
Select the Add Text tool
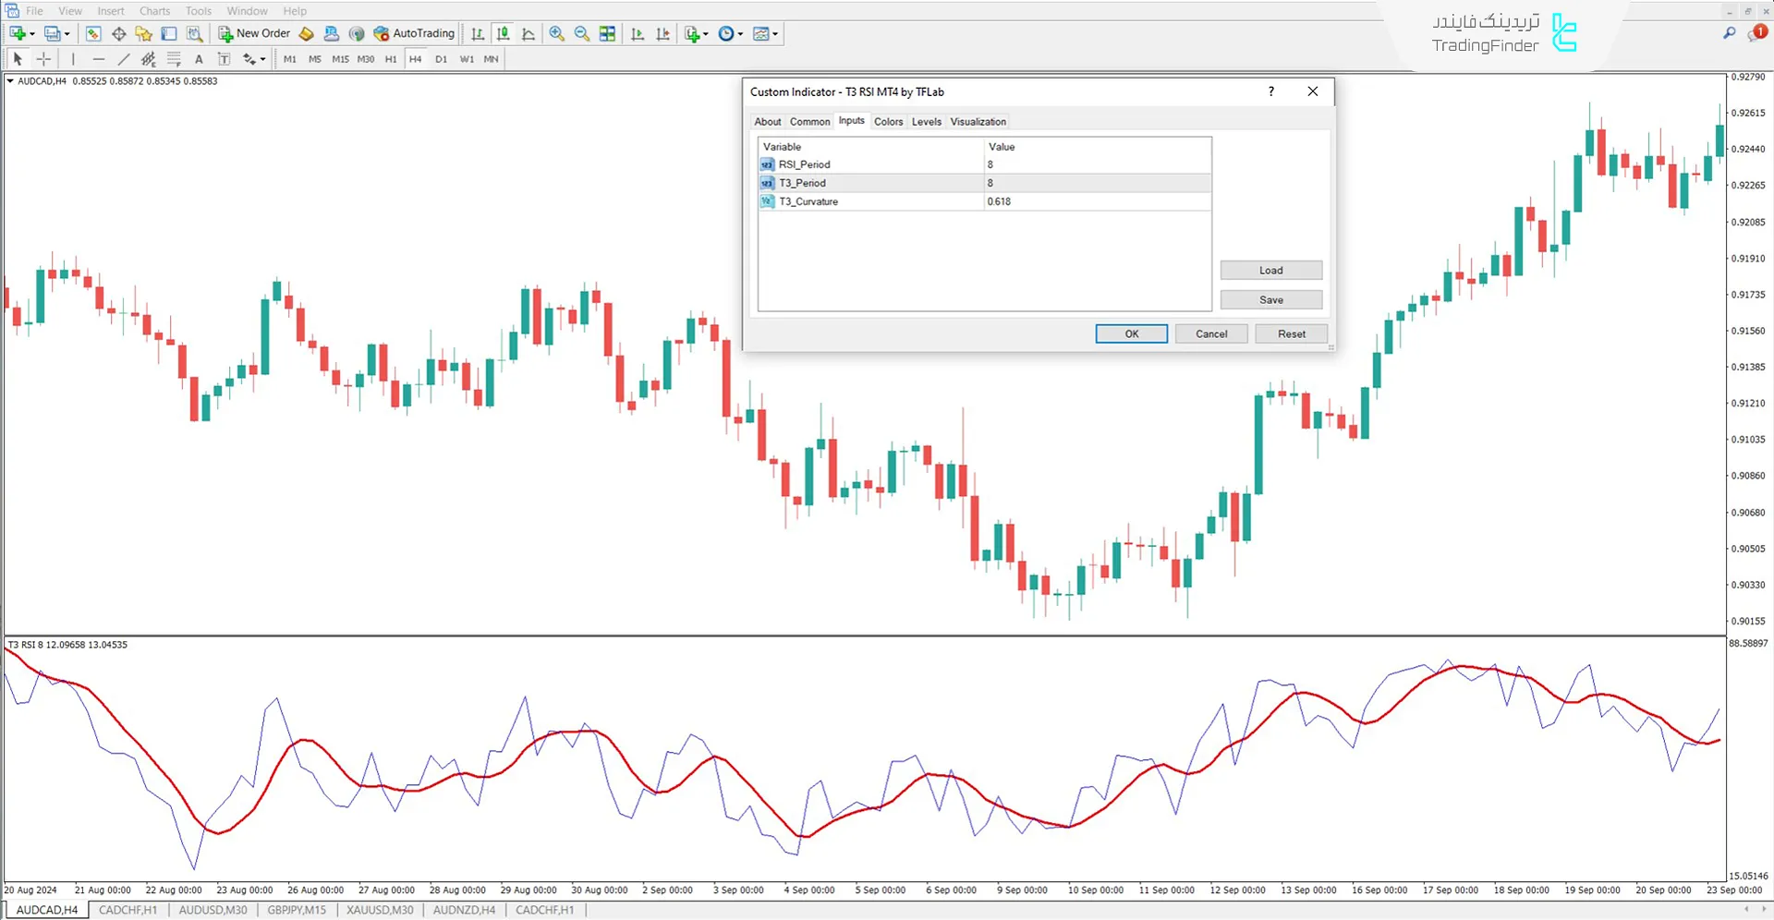click(199, 58)
